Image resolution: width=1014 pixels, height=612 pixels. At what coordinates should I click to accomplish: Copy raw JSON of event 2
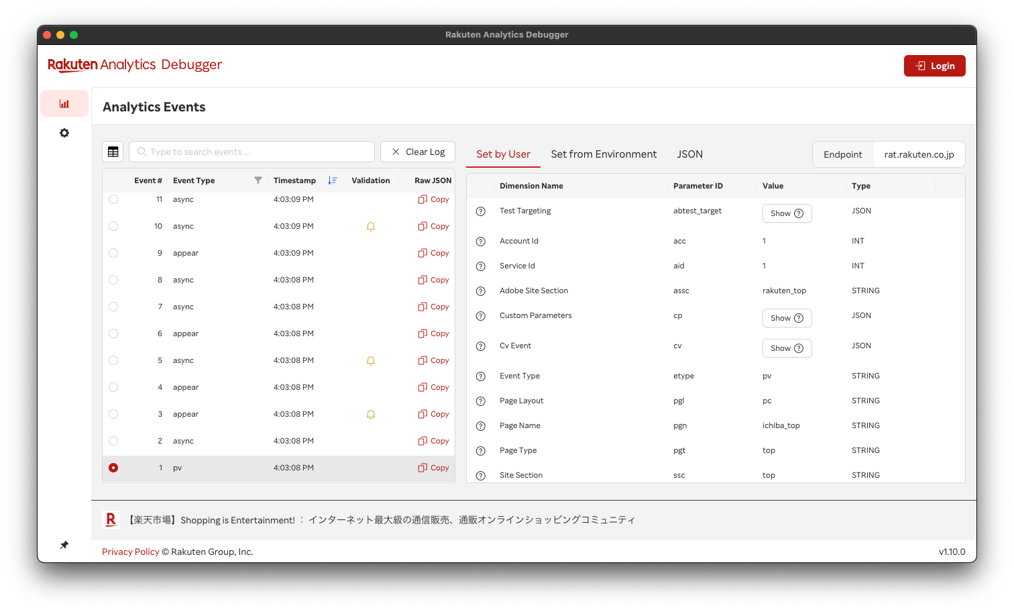[433, 441]
